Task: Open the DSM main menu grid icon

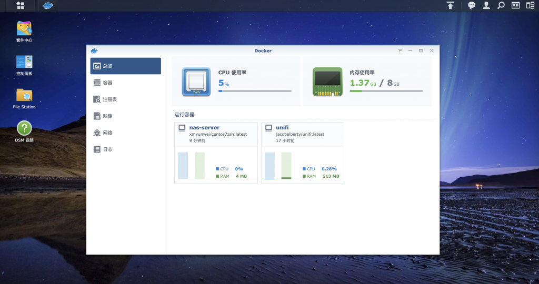Action: tap(21, 5)
